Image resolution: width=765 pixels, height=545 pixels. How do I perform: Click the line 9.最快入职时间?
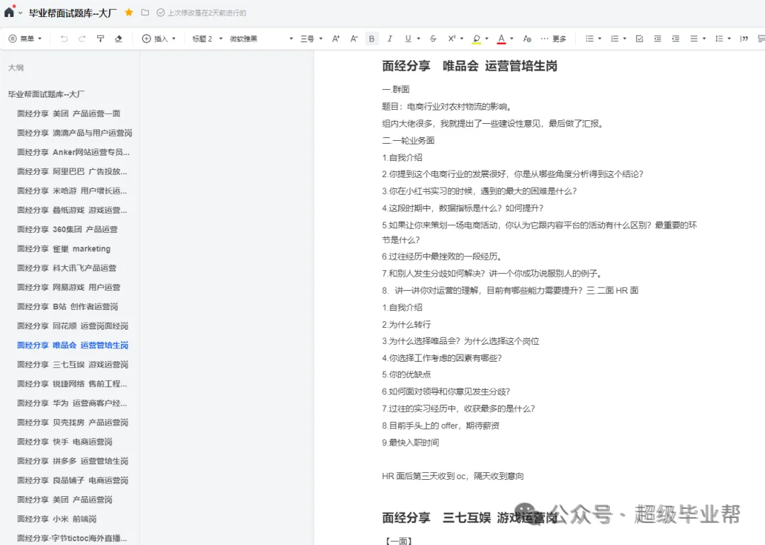pyautogui.click(x=410, y=442)
